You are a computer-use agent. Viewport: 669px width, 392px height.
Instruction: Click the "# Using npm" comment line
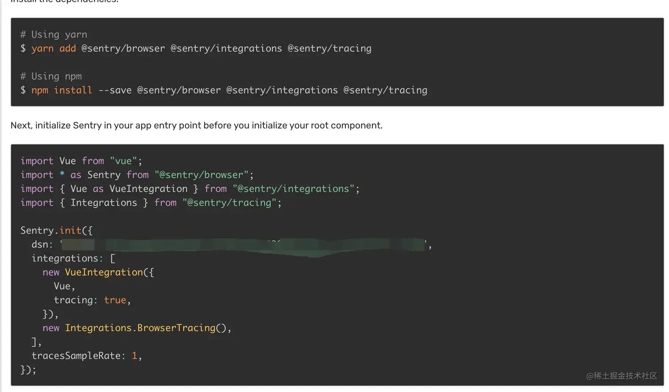[51, 76]
